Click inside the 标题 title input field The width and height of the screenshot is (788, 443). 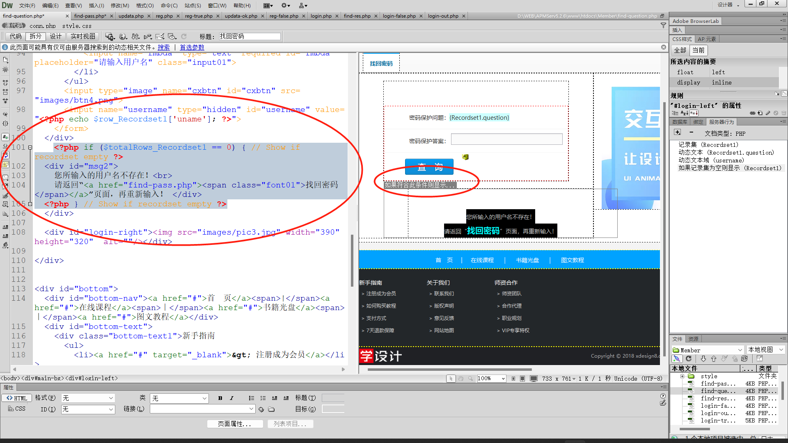pyautogui.click(x=248, y=36)
